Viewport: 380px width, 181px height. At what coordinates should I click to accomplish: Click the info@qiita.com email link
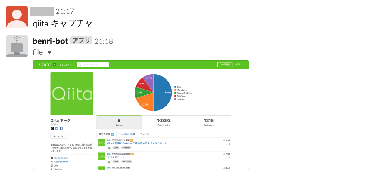[61, 158]
